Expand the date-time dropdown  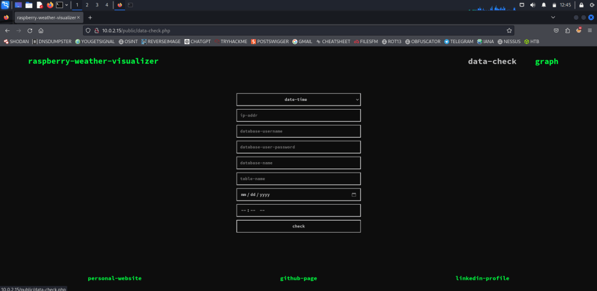(298, 100)
